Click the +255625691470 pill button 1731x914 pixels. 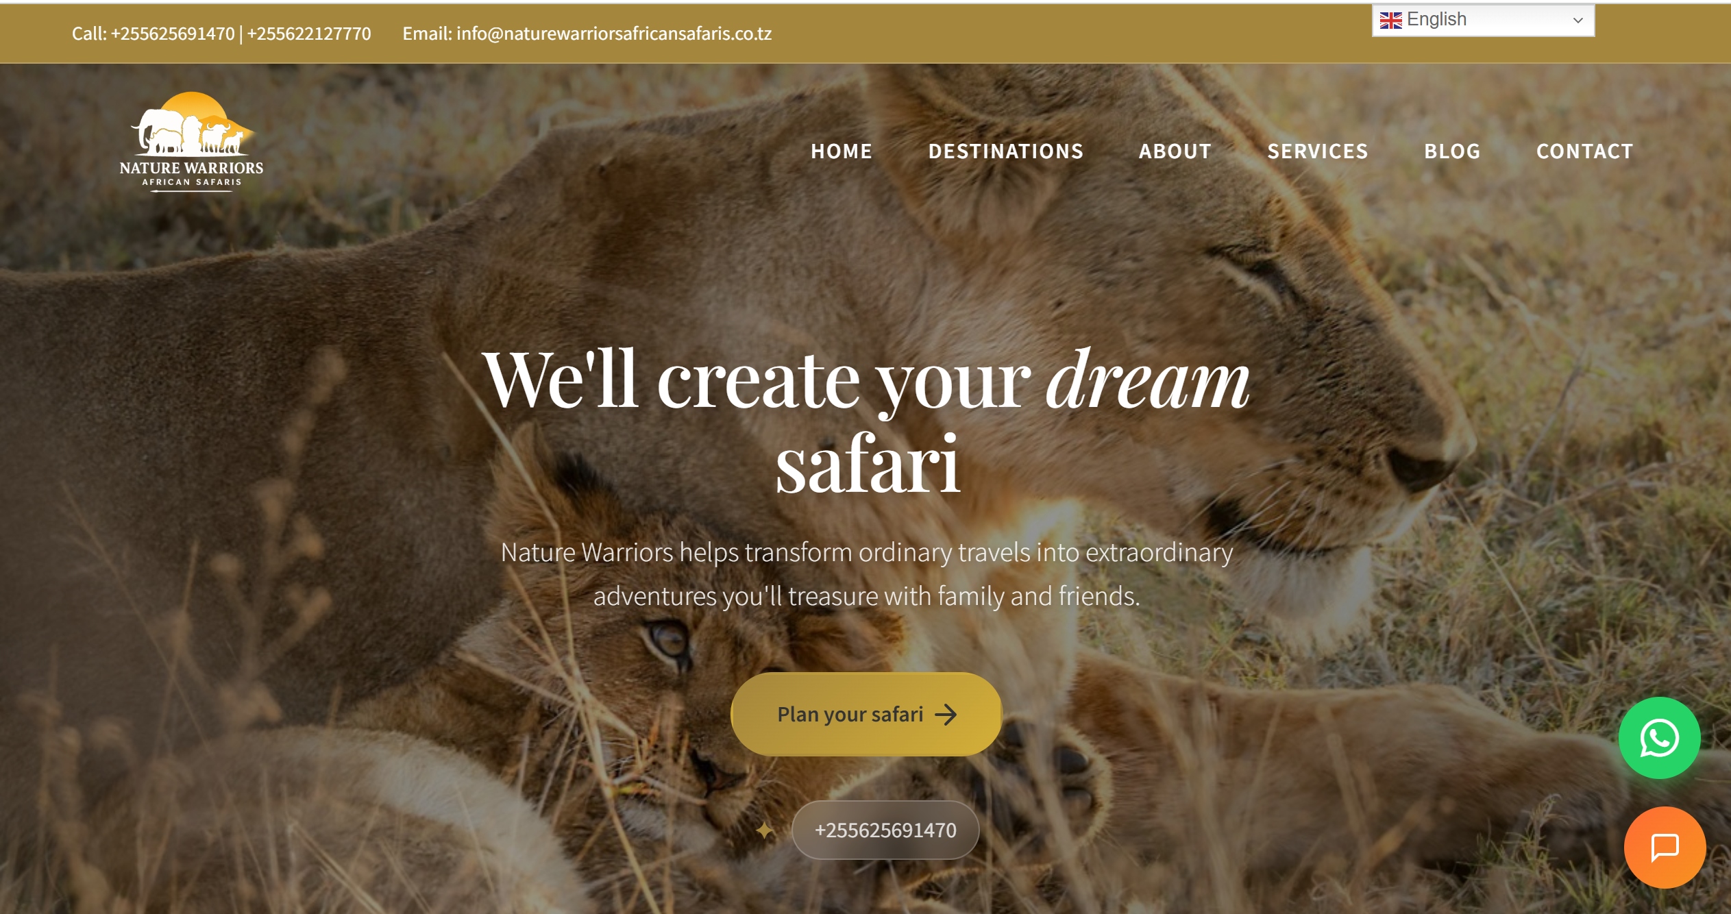click(x=885, y=830)
